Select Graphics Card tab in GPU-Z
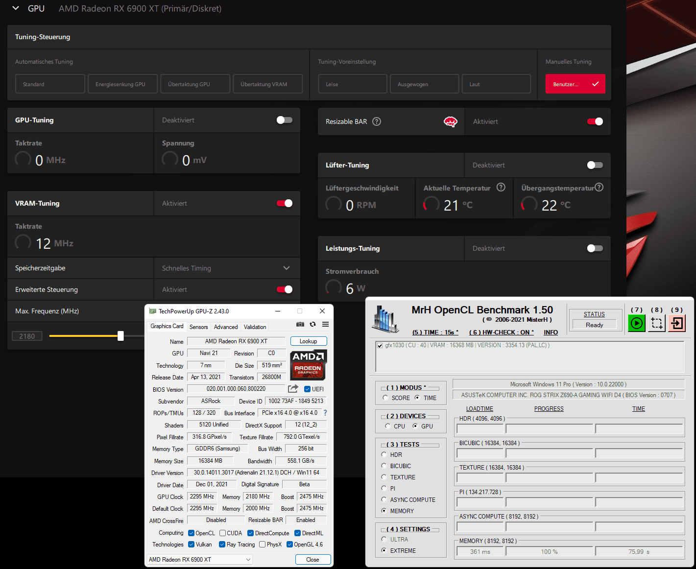Viewport: 696px width, 569px height. (167, 326)
